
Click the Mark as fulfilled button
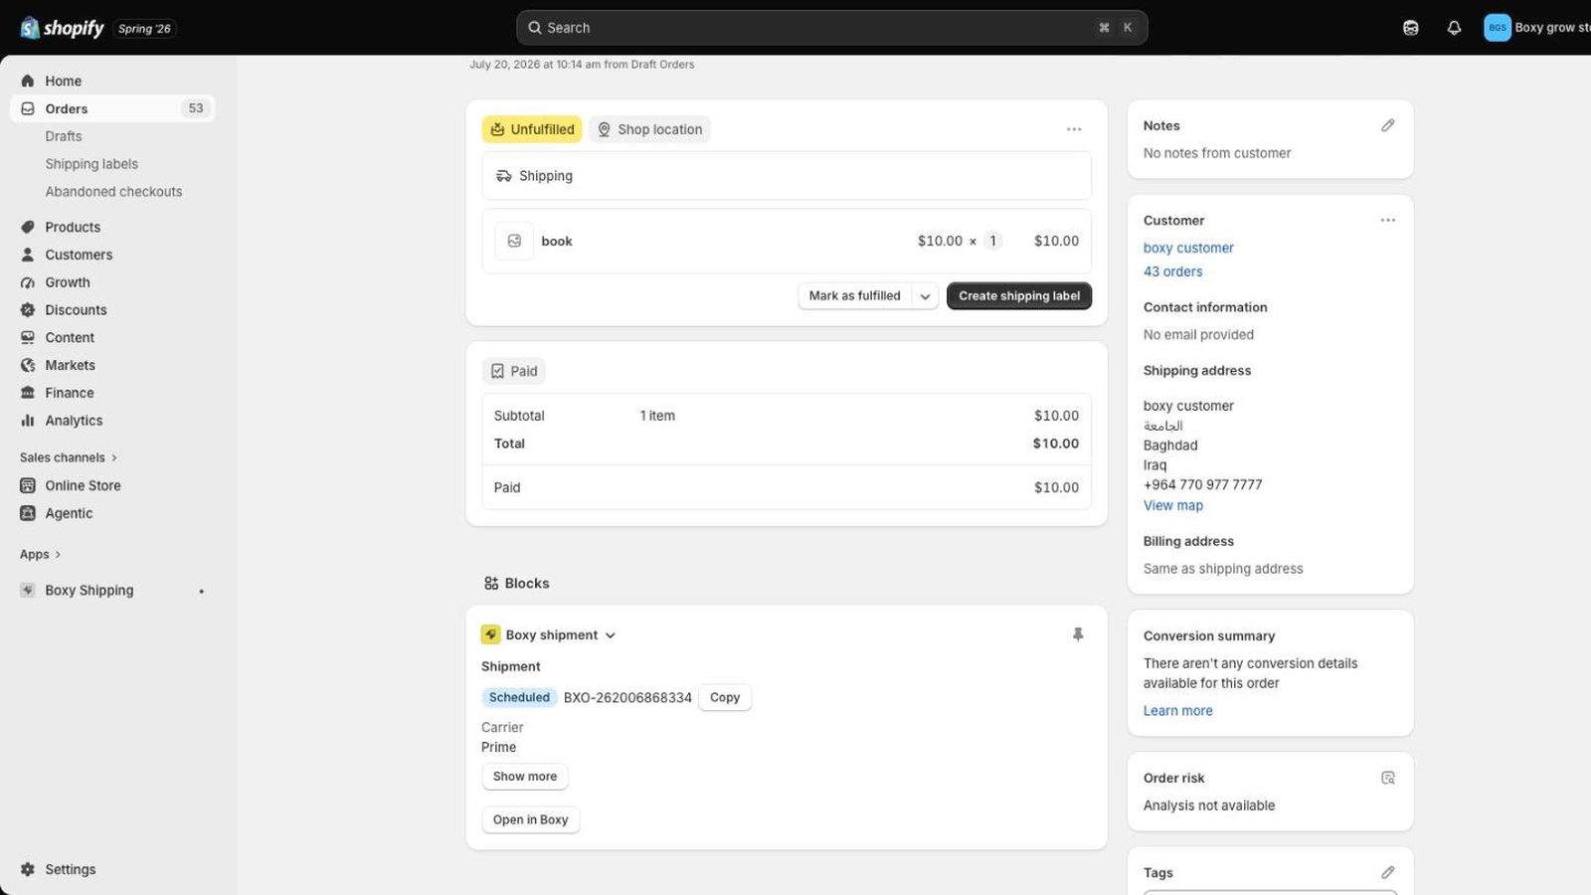click(855, 296)
